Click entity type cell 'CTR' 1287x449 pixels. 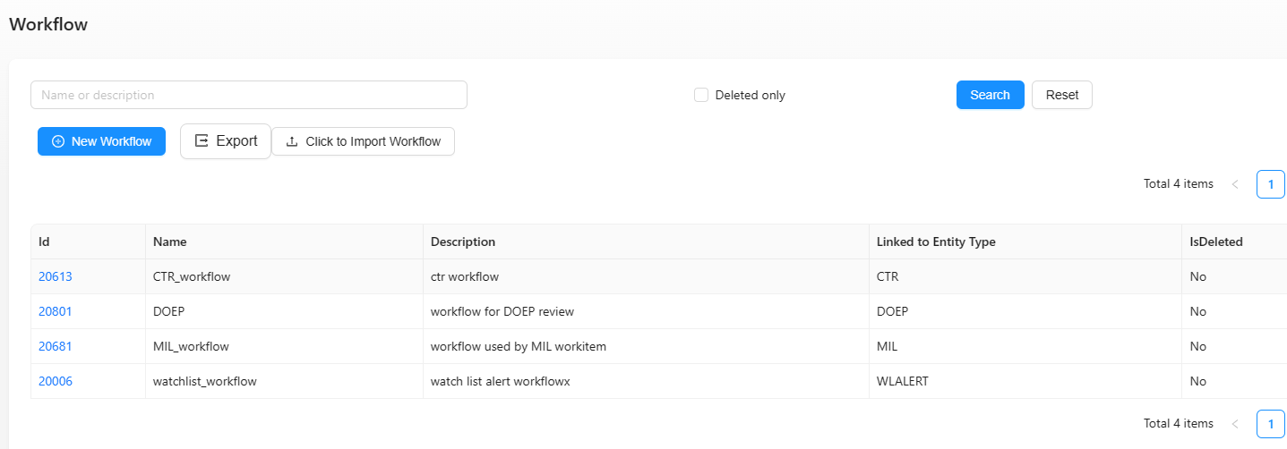[1025, 276]
